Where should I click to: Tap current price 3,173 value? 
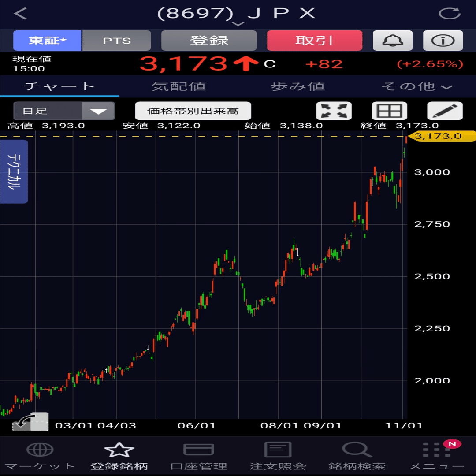[x=183, y=64]
